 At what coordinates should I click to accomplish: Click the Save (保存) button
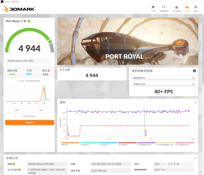[41, 110]
